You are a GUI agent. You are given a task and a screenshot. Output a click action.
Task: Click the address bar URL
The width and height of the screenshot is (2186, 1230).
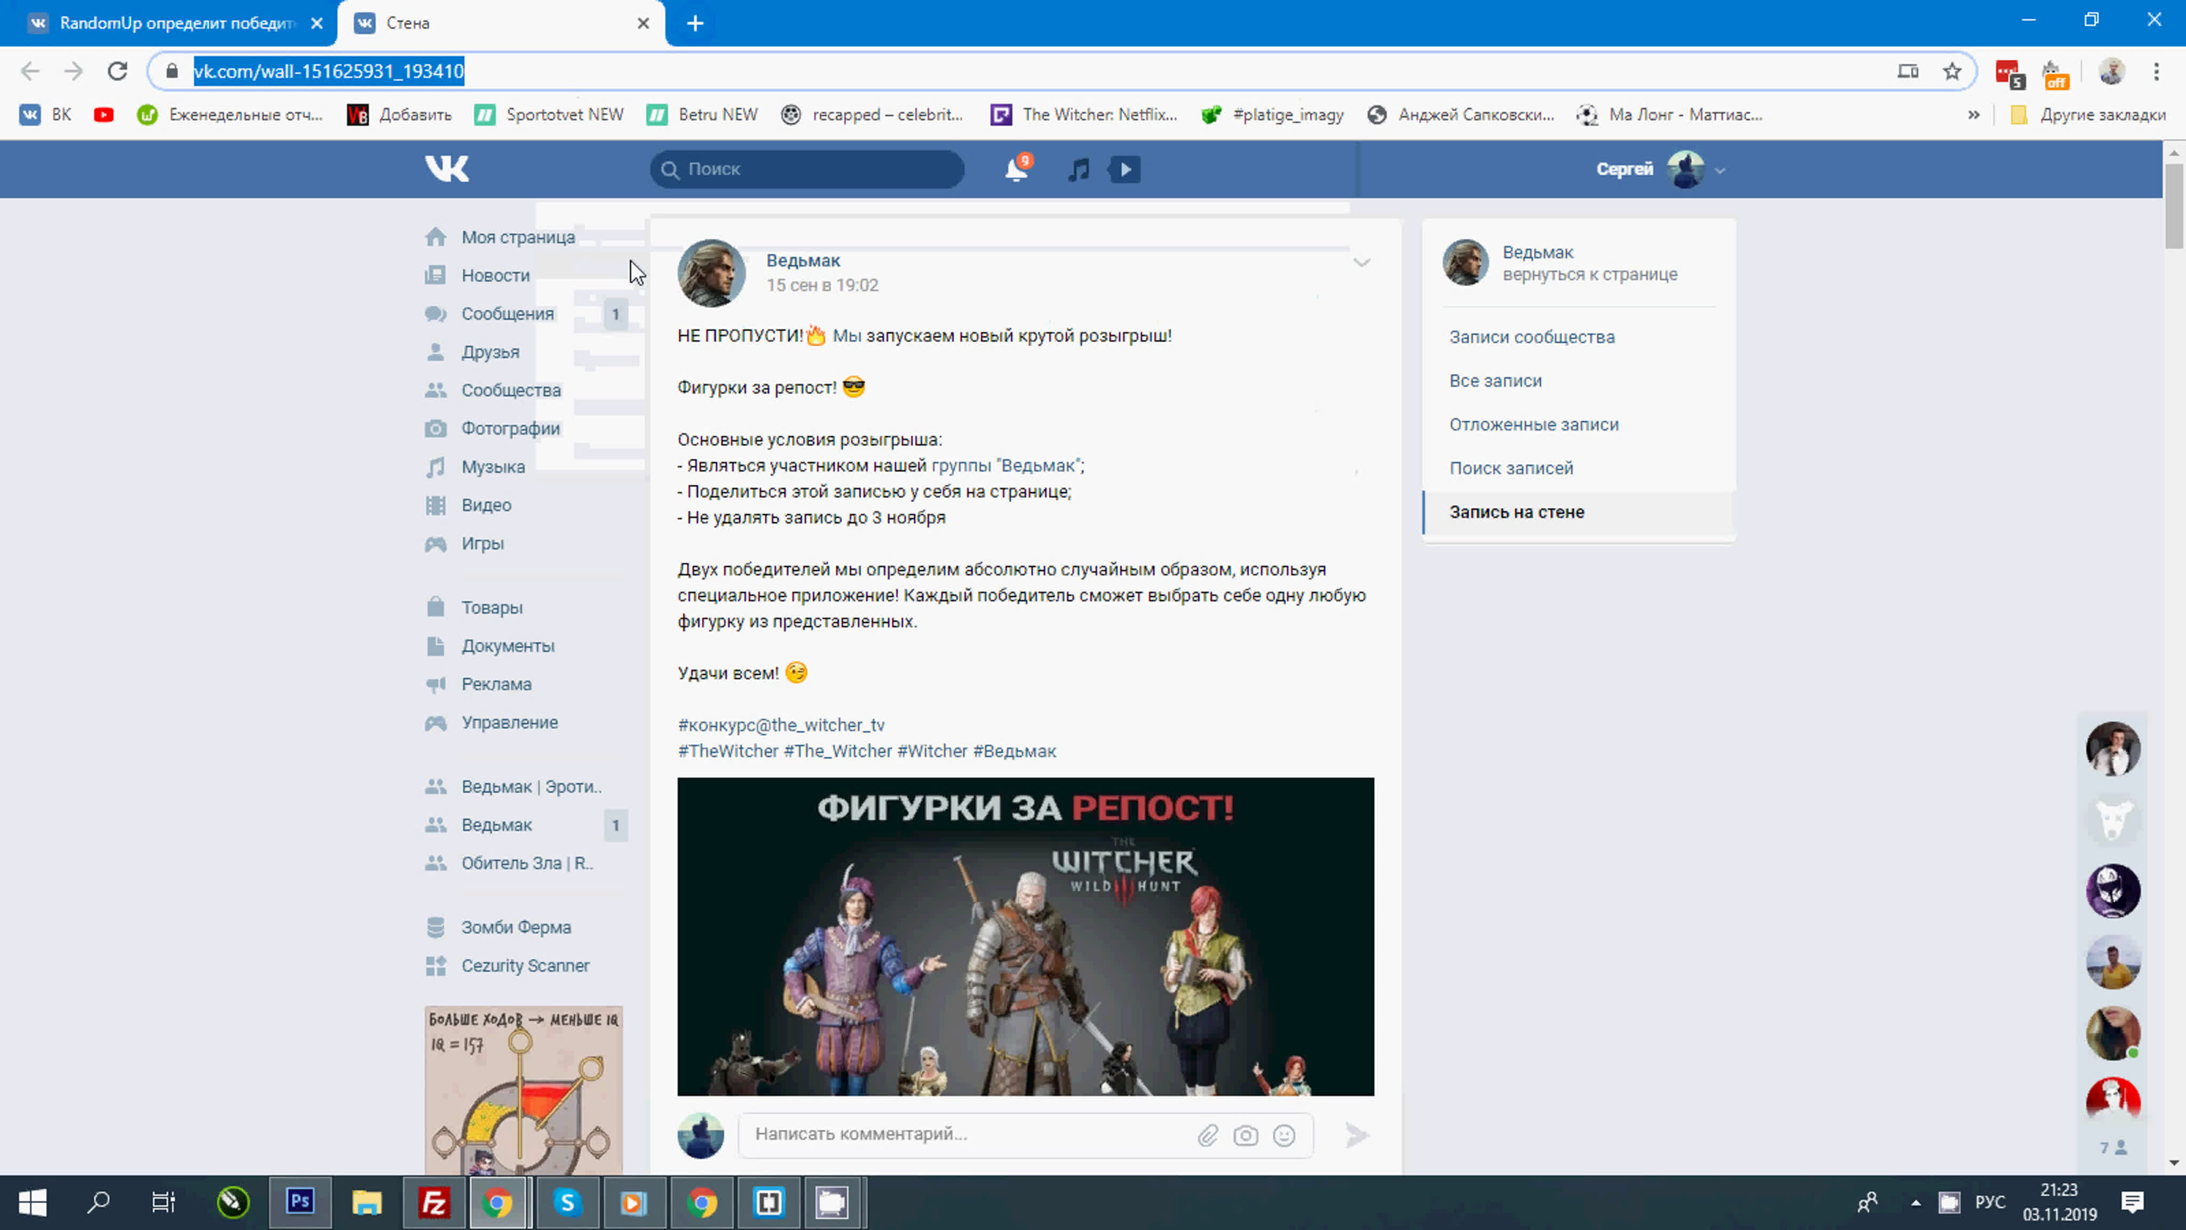328,72
